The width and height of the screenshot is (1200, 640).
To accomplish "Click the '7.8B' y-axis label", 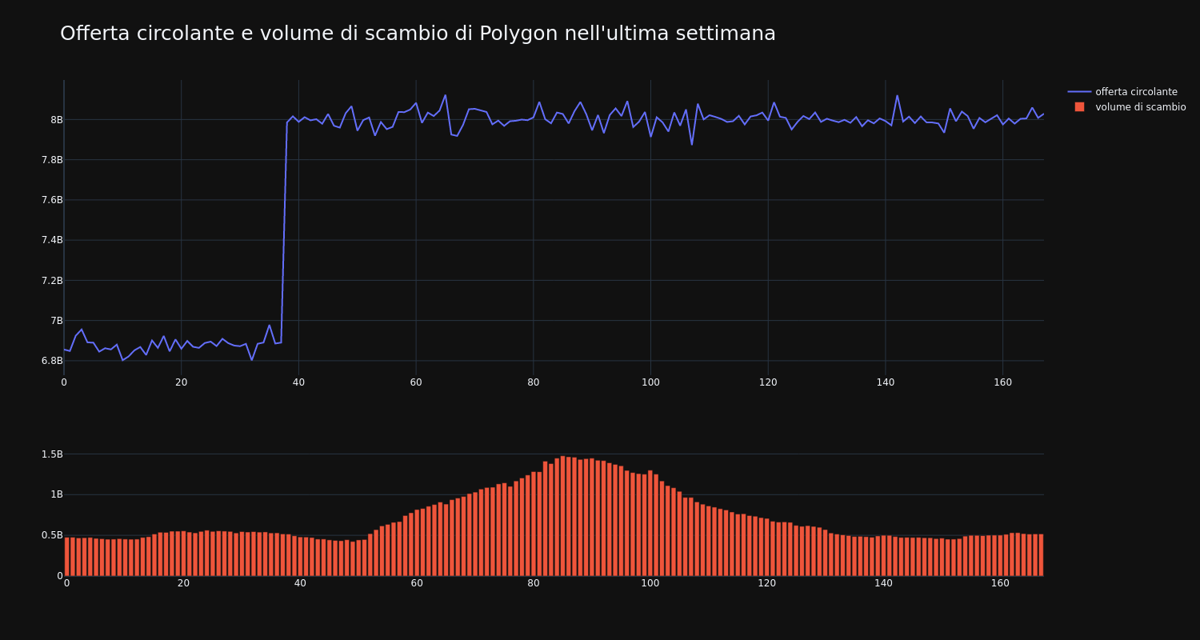I will click(x=52, y=160).
